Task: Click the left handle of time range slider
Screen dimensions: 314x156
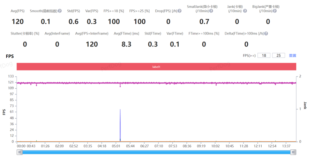Action: [x=20, y=152]
